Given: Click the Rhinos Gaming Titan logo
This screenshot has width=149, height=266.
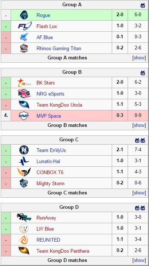Looking at the screenshot, I should 24,48.
